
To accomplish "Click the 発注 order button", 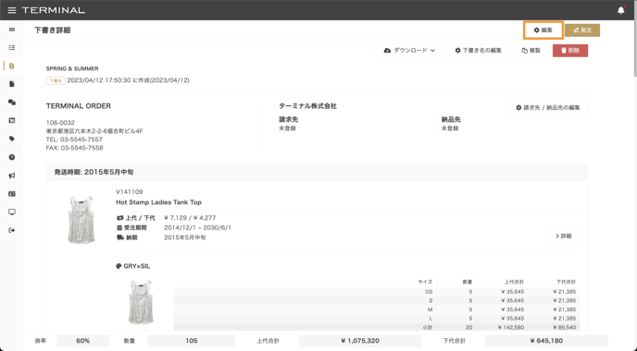I will (582, 30).
